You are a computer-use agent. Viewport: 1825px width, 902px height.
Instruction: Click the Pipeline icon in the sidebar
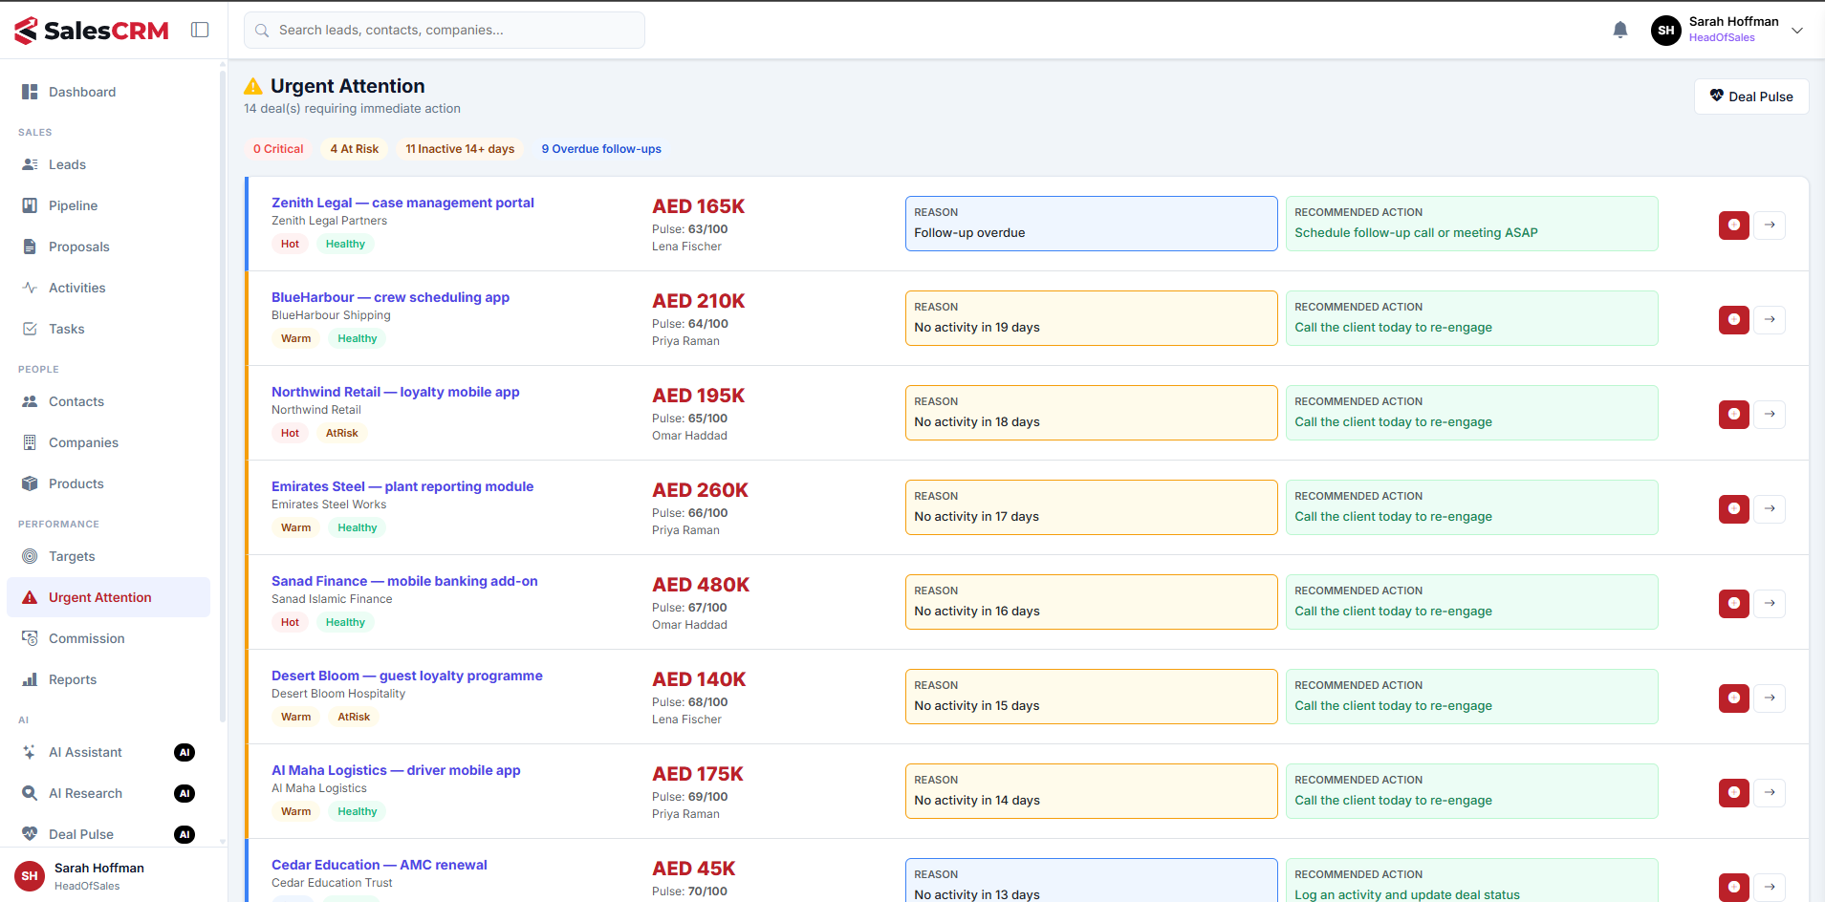pos(30,205)
